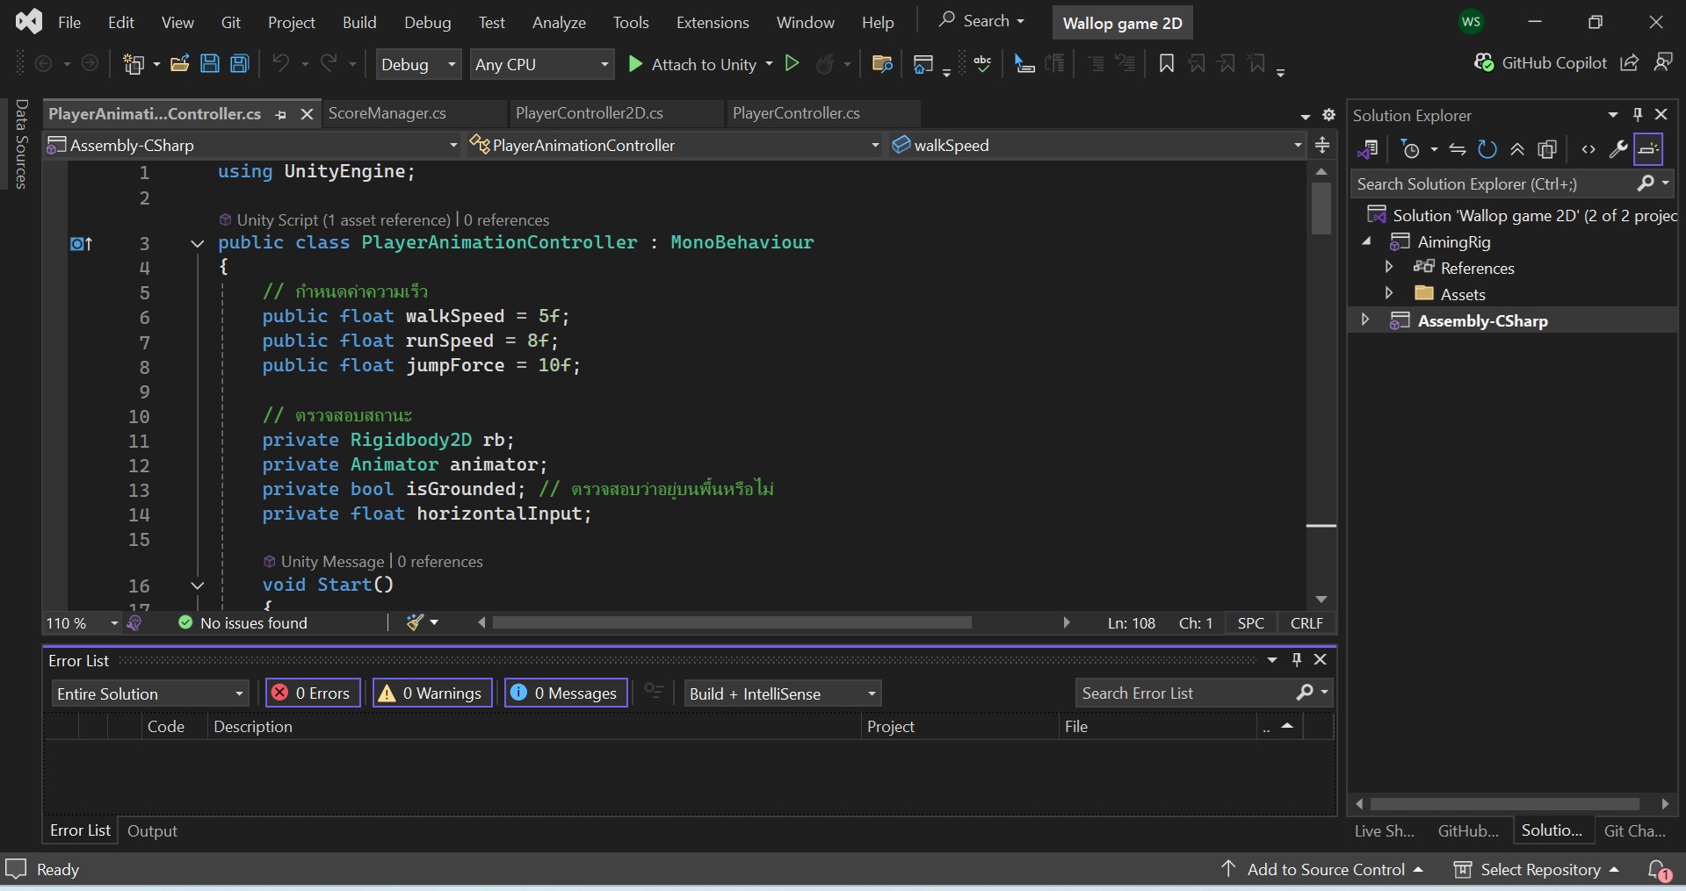This screenshot has width=1686, height=891.
Task: Sync Solution Explorer with active document
Action: (1457, 149)
